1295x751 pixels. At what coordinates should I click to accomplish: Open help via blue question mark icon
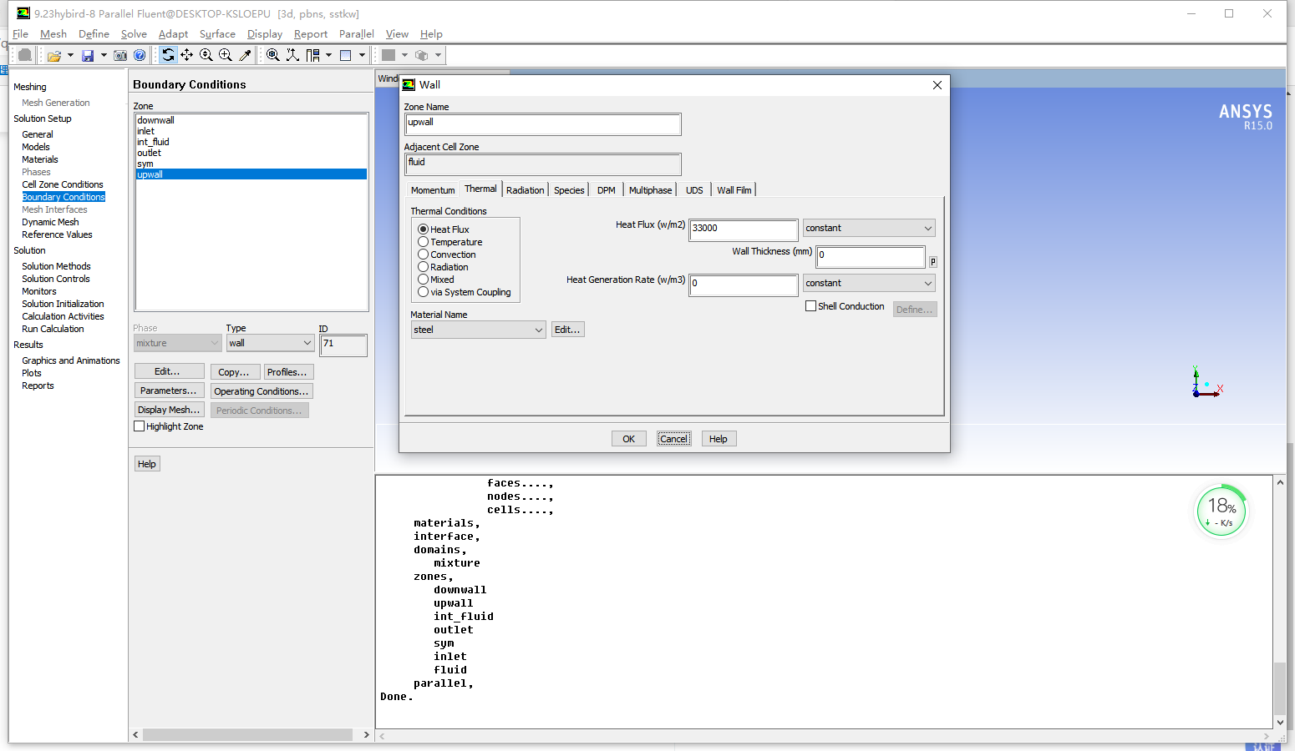click(x=140, y=56)
